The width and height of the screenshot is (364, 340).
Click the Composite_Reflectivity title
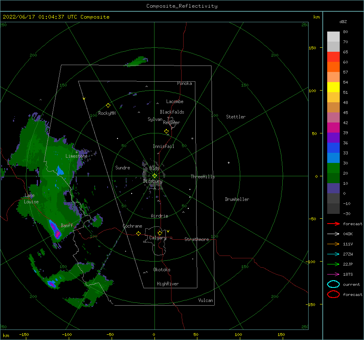point(182,6)
